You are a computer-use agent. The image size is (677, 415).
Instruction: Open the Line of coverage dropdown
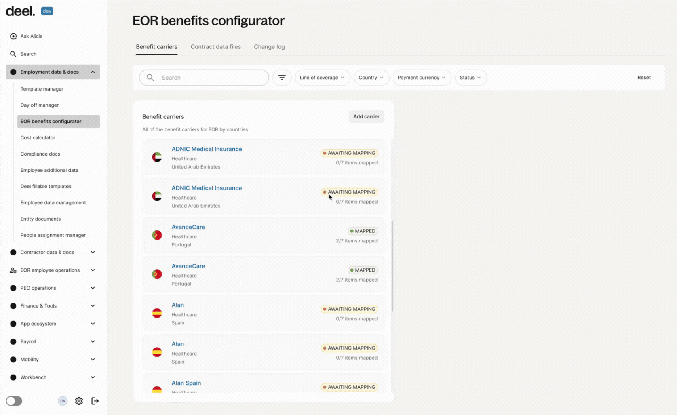click(322, 78)
